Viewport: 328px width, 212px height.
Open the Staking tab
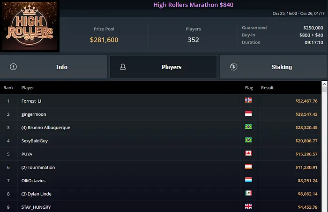tap(274, 67)
